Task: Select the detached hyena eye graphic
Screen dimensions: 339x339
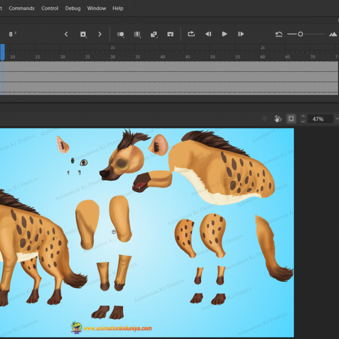Action: 84,162
